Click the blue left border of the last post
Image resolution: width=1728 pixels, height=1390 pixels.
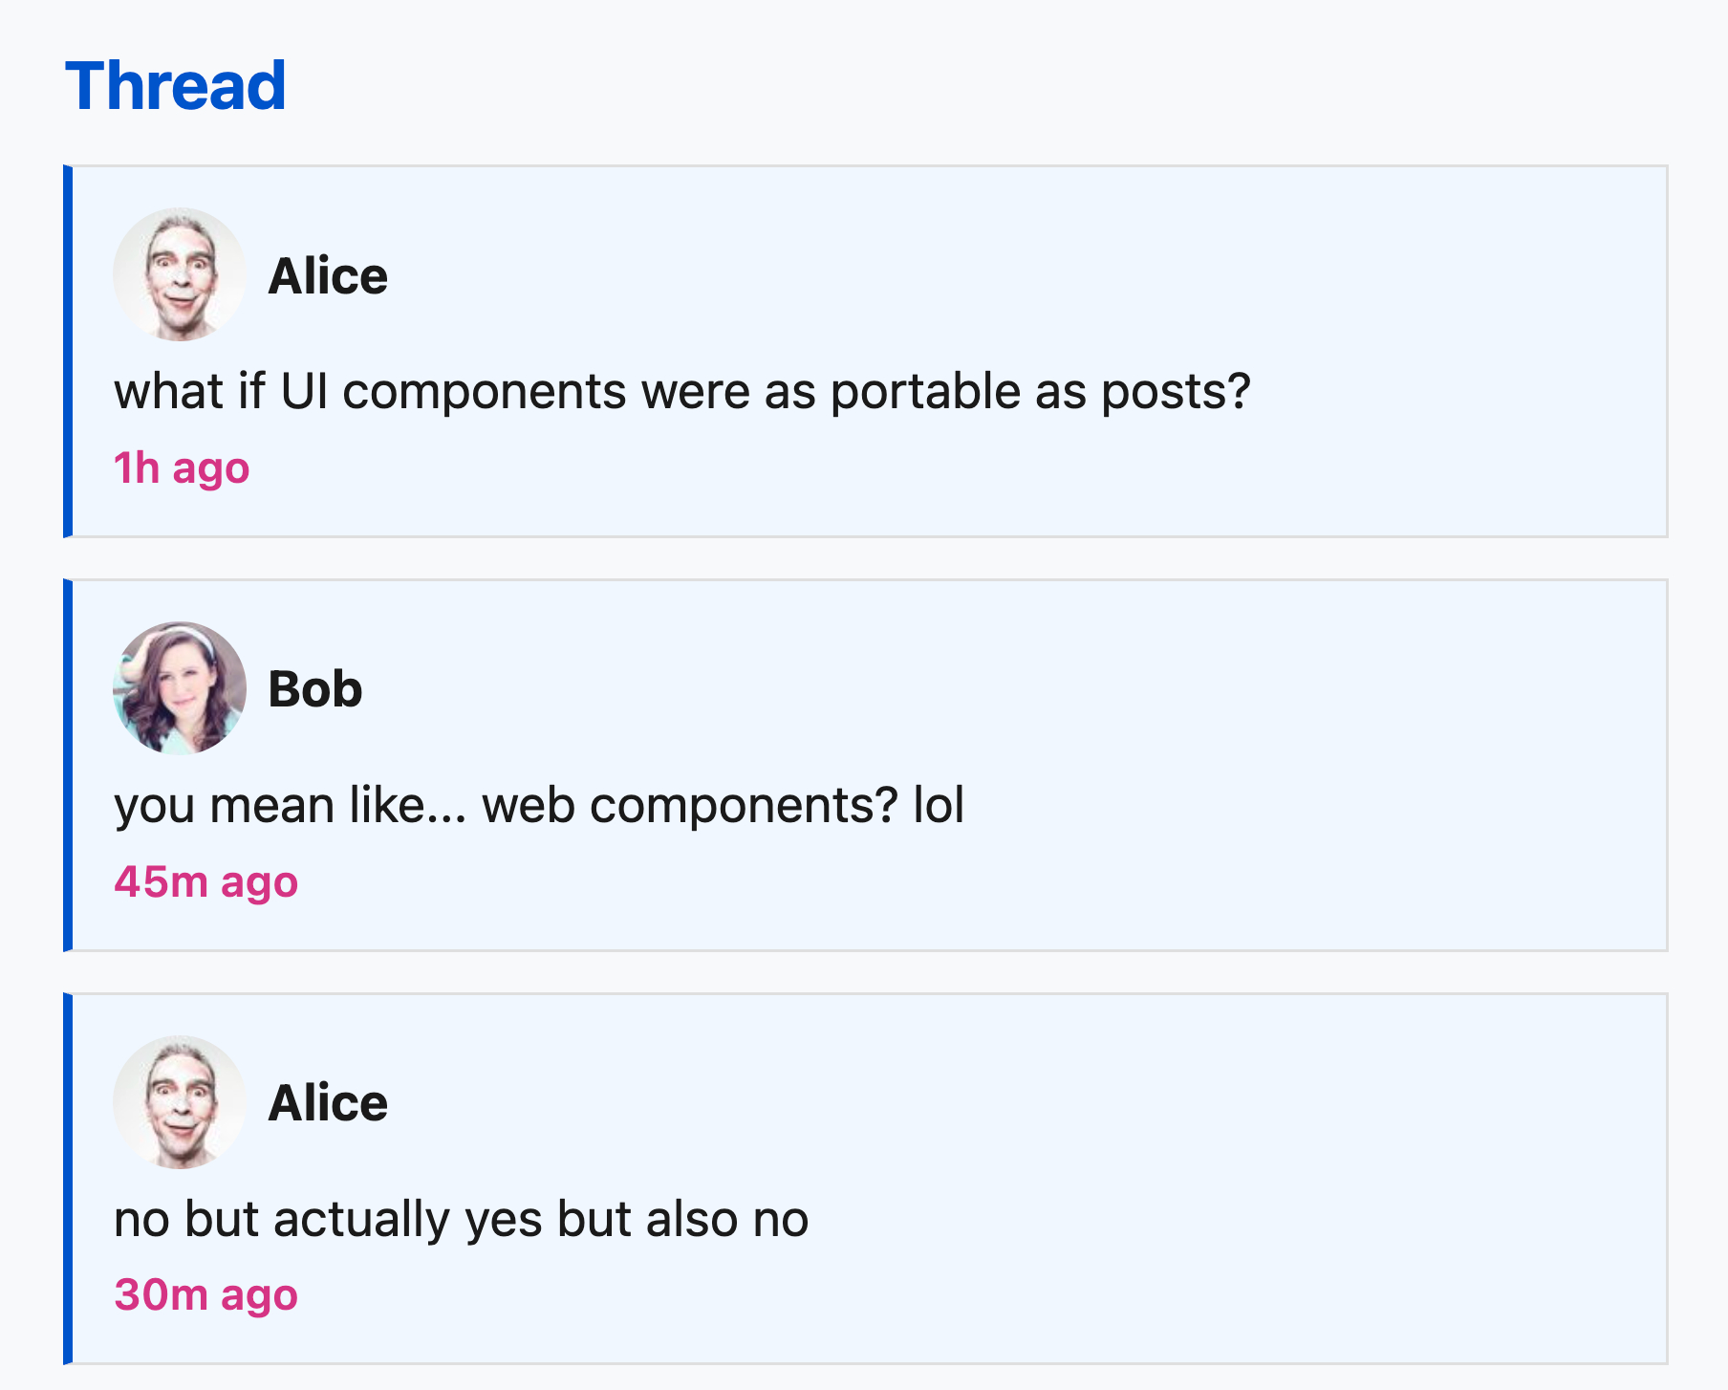click(68, 1179)
